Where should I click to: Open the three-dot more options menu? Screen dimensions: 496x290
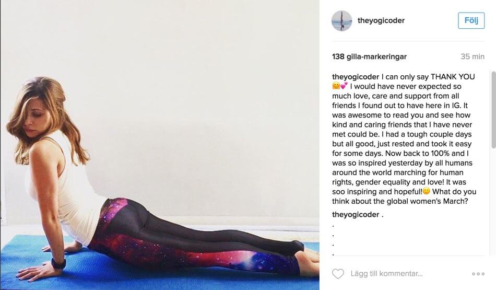coord(478,274)
